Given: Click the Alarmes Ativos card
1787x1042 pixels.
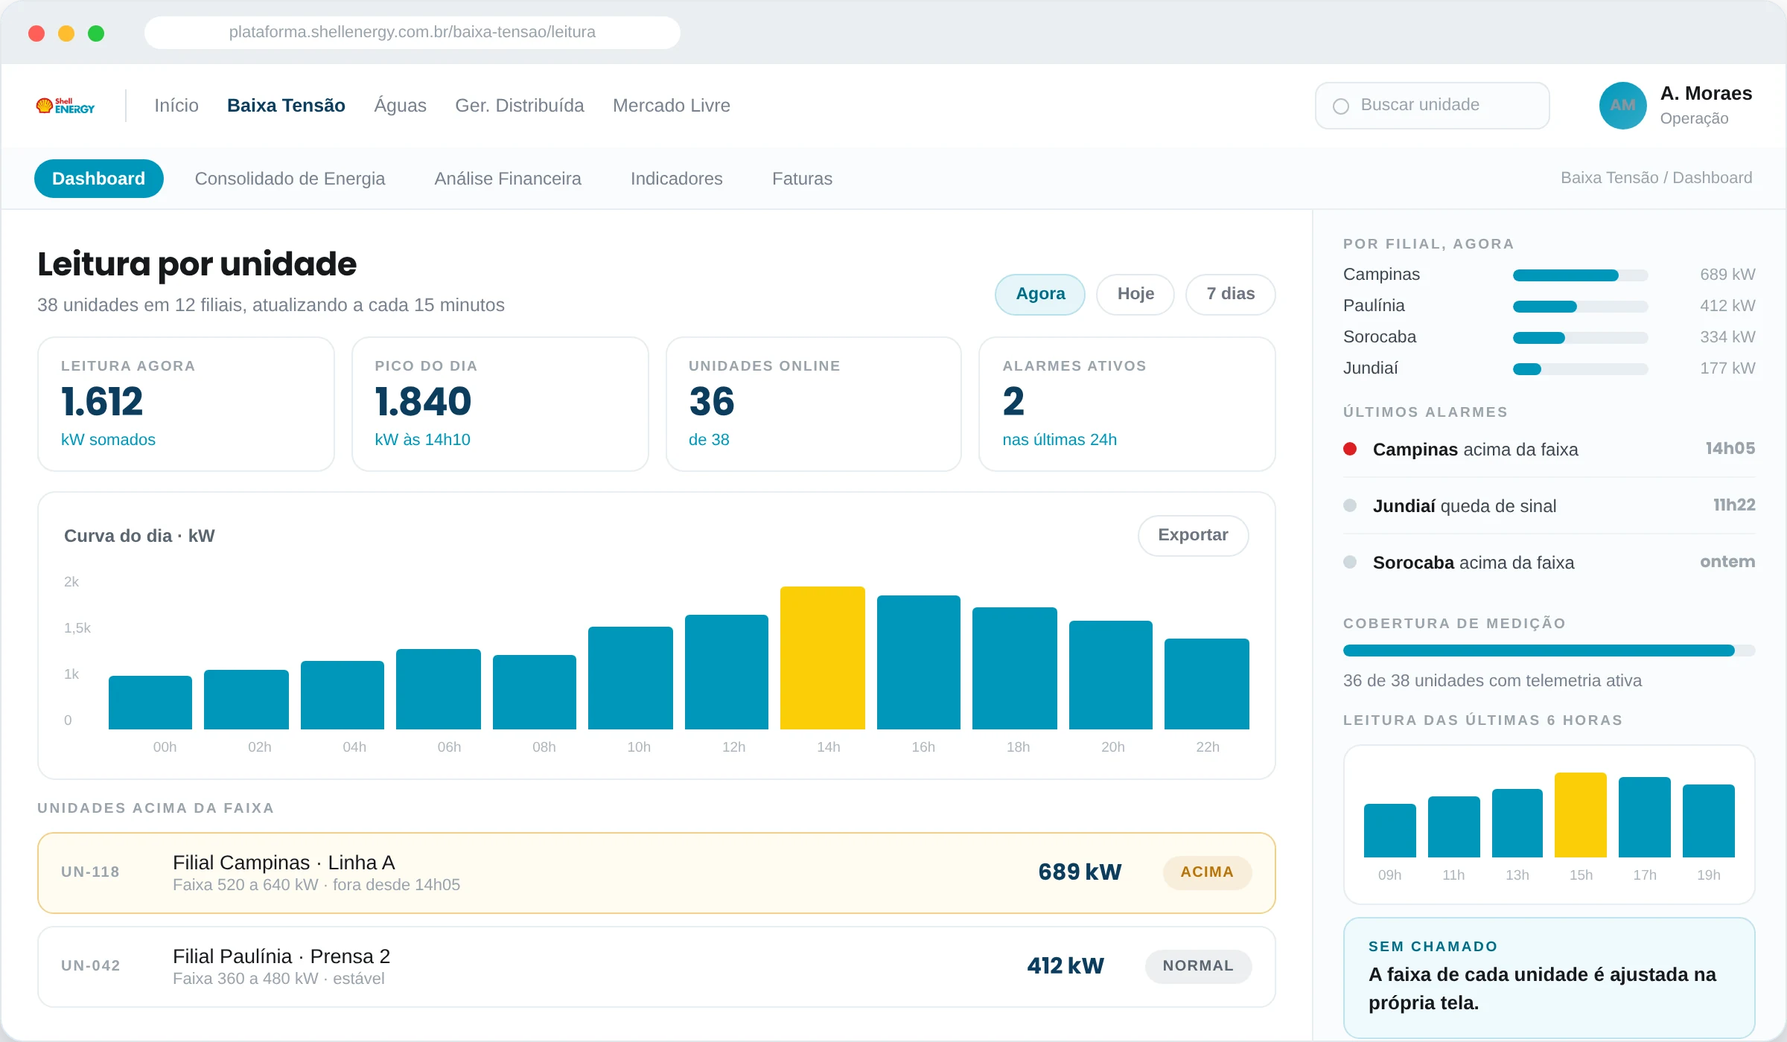Looking at the screenshot, I should [x=1127, y=404].
